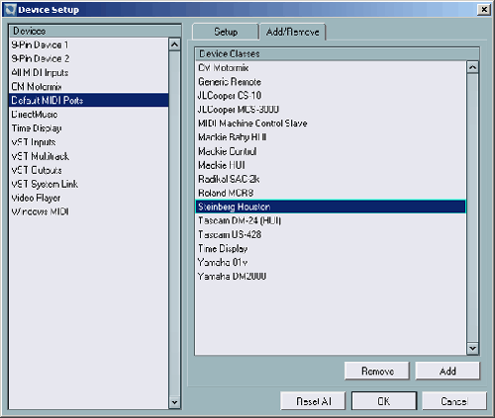Select Mackie Baby HUI device class
Screen dimensions: 495x418
point(331,137)
